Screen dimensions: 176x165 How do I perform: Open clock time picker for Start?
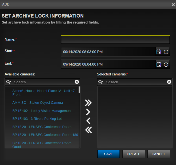166,52
